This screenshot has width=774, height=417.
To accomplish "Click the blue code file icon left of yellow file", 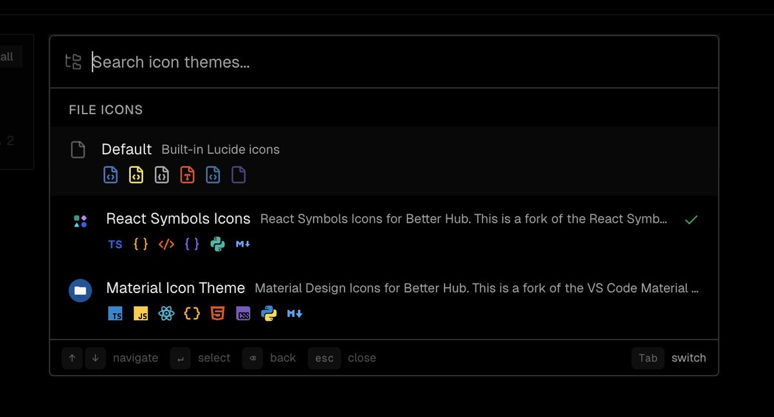I will [x=110, y=175].
